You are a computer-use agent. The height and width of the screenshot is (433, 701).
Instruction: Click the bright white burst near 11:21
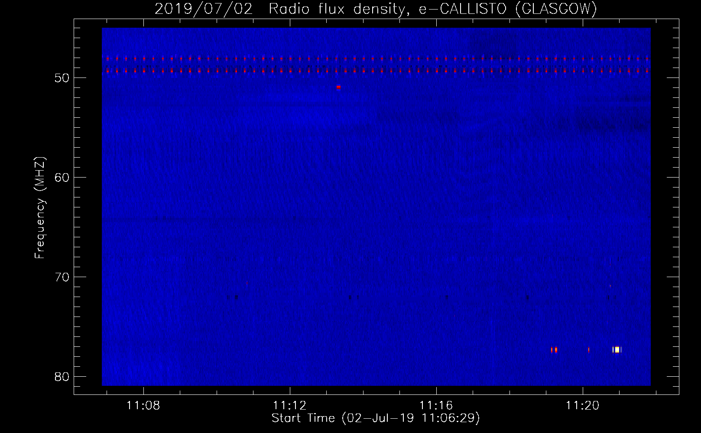(617, 349)
